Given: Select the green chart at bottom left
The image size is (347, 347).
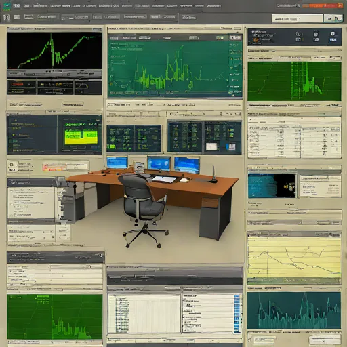Looking at the screenshot, I should click(54, 317).
